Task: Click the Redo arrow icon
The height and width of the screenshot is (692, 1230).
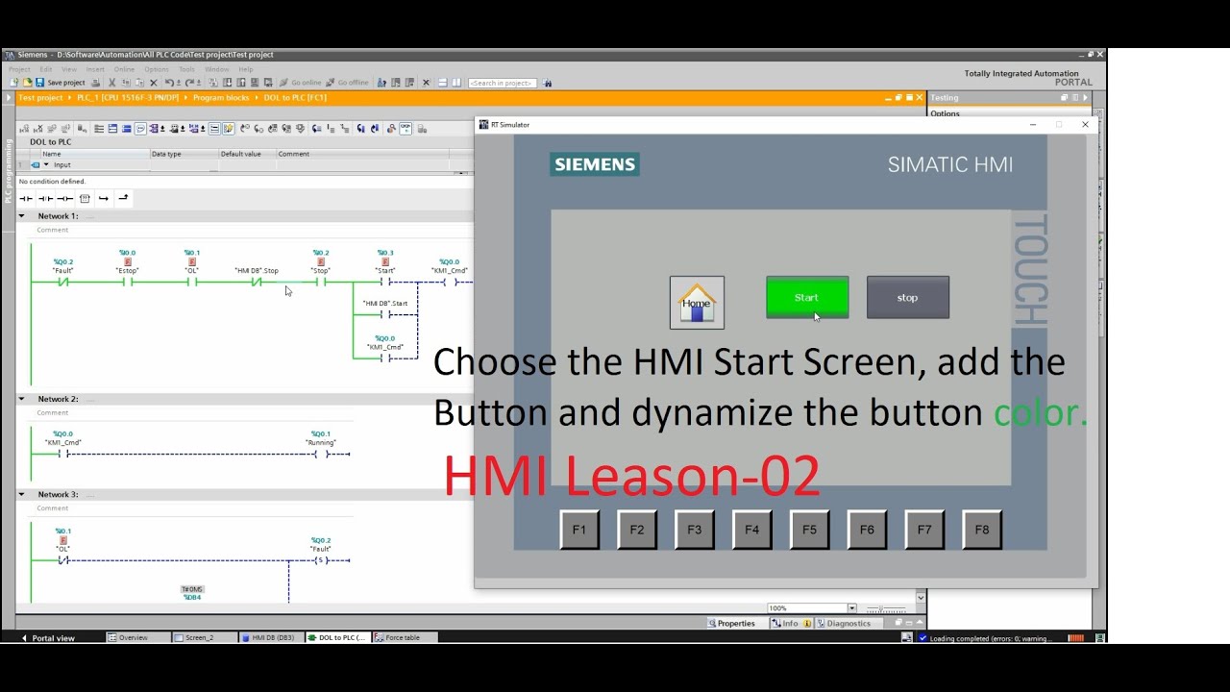Action: click(x=189, y=83)
